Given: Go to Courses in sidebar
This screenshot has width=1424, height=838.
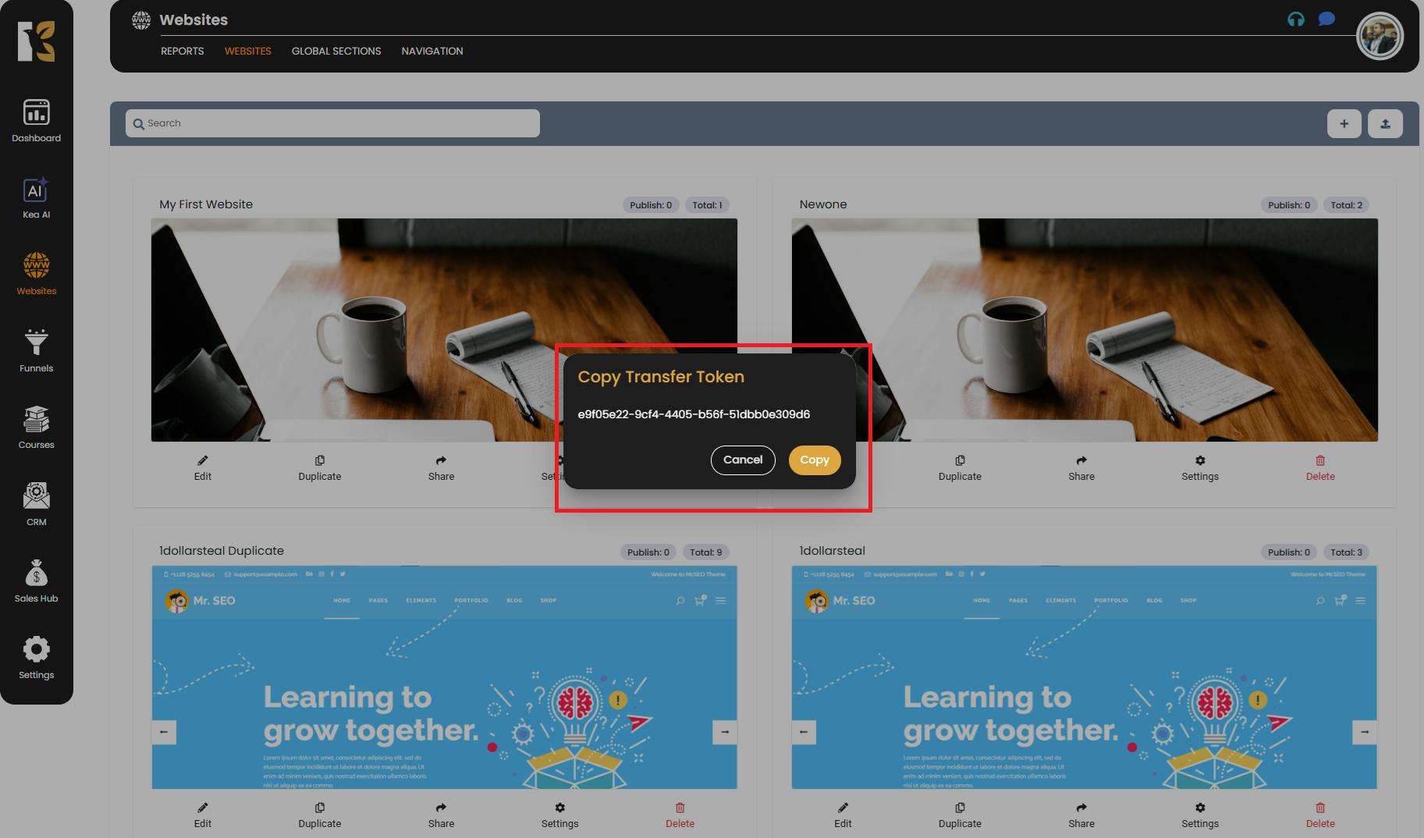Looking at the screenshot, I should 36,428.
